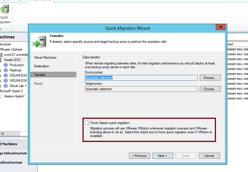Click the tree horizontal scrollbar thumb
The width and height of the screenshot is (248, 172).
pyautogui.click(x=10, y=134)
